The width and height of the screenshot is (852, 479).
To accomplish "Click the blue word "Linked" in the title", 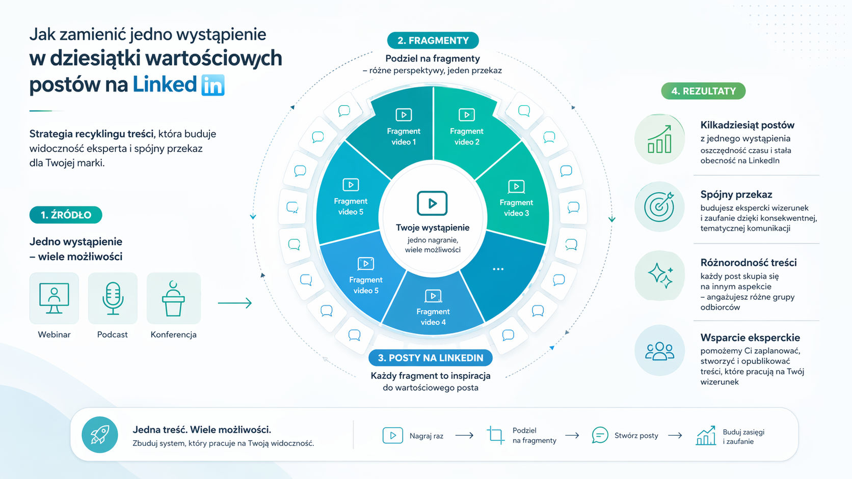I will pyautogui.click(x=165, y=84).
